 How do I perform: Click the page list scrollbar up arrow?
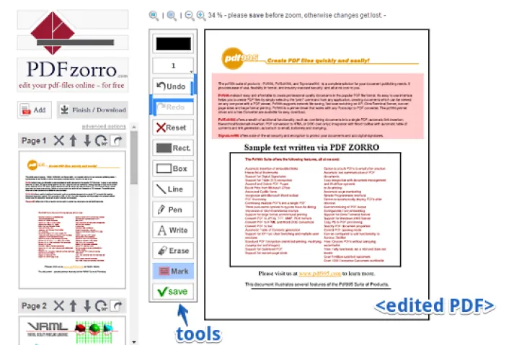134,127
